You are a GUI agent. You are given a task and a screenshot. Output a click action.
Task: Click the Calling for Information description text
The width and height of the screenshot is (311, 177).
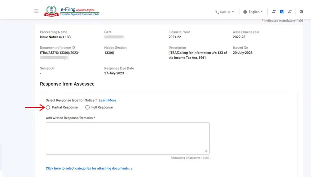(x=198, y=55)
